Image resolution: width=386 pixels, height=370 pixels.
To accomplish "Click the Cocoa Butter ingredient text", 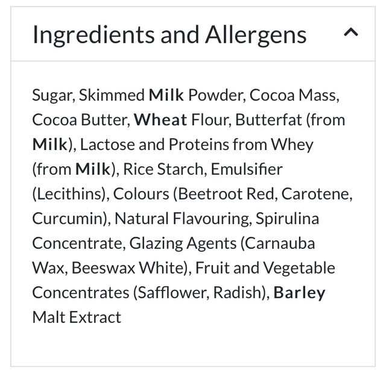I will pos(80,120).
